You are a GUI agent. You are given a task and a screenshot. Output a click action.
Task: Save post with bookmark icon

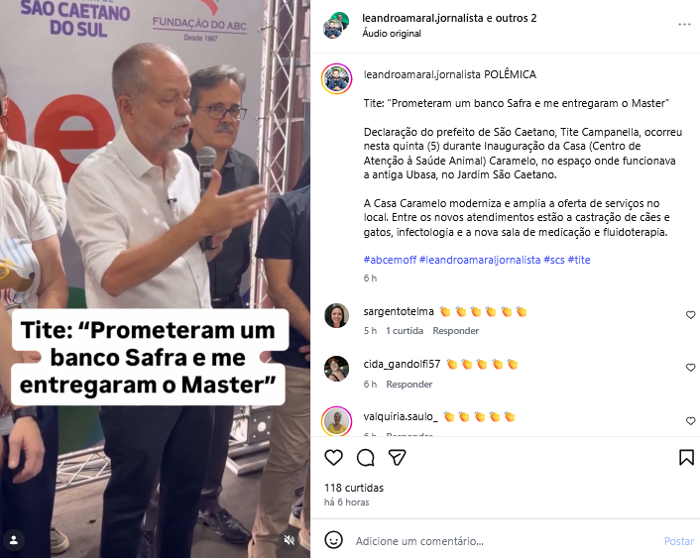(686, 458)
